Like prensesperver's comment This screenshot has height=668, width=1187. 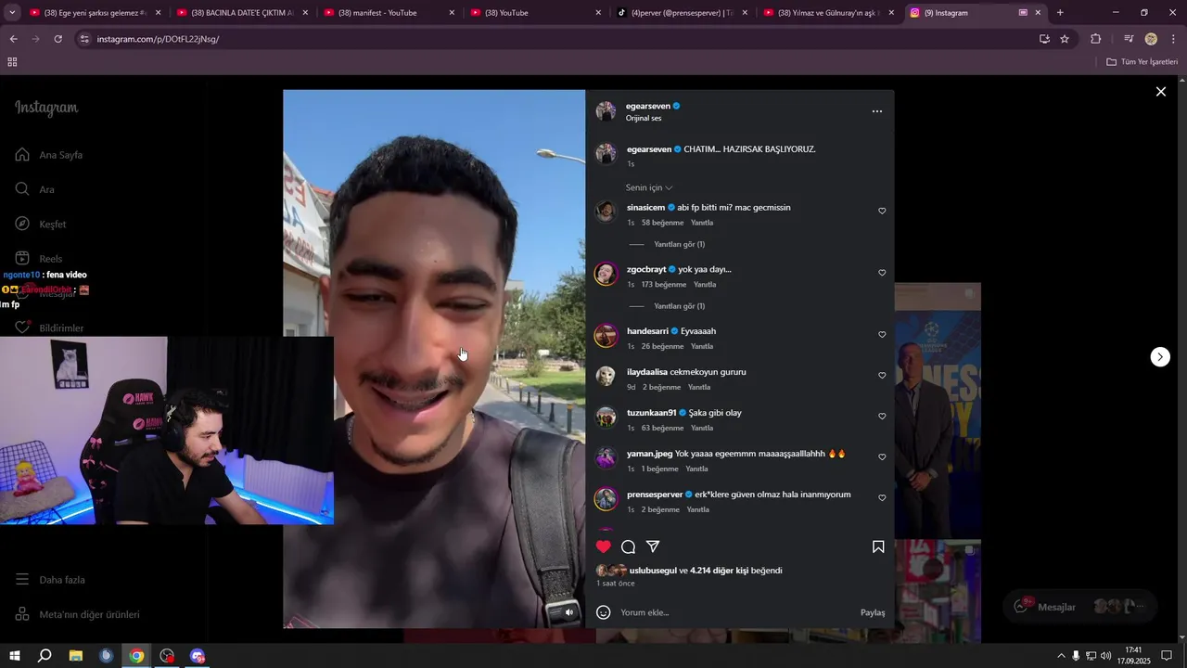coord(882,498)
